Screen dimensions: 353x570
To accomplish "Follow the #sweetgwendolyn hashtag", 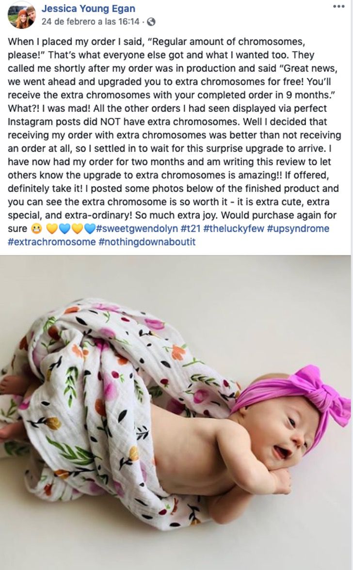I will click(x=137, y=229).
